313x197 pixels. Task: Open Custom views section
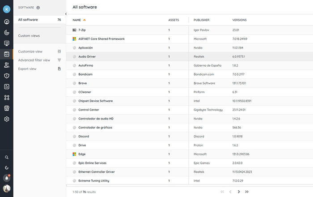click(x=29, y=36)
